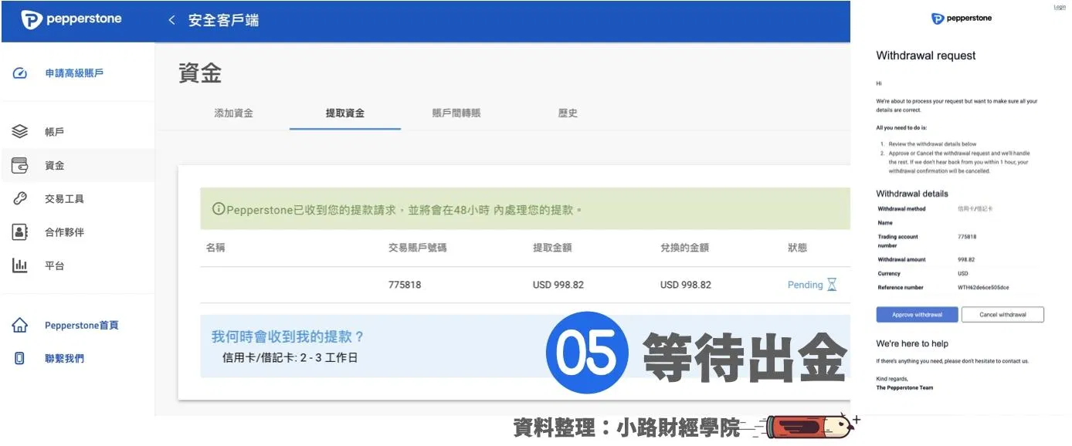Viewport: 1072px width, 446px height.
Task: Go to Pepperstone首頁 link
Action: [x=82, y=326]
